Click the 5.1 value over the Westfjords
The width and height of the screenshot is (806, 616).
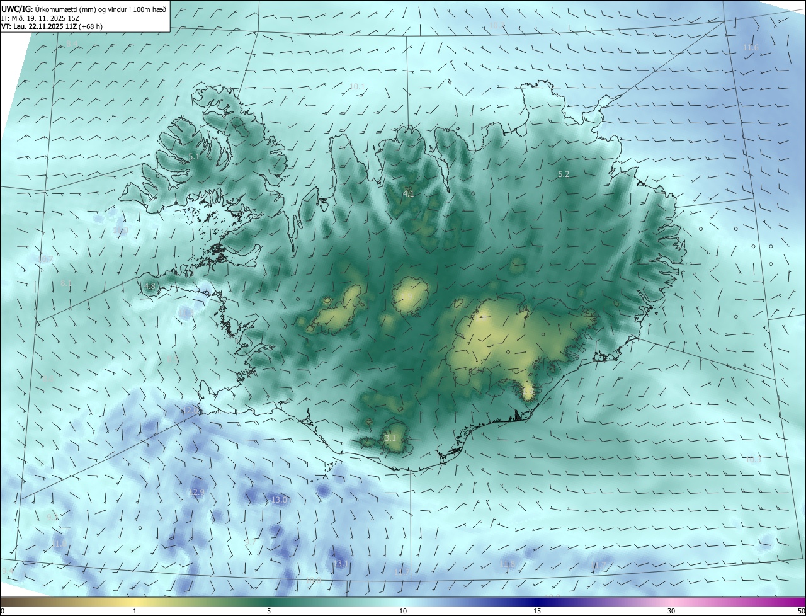coord(194,157)
